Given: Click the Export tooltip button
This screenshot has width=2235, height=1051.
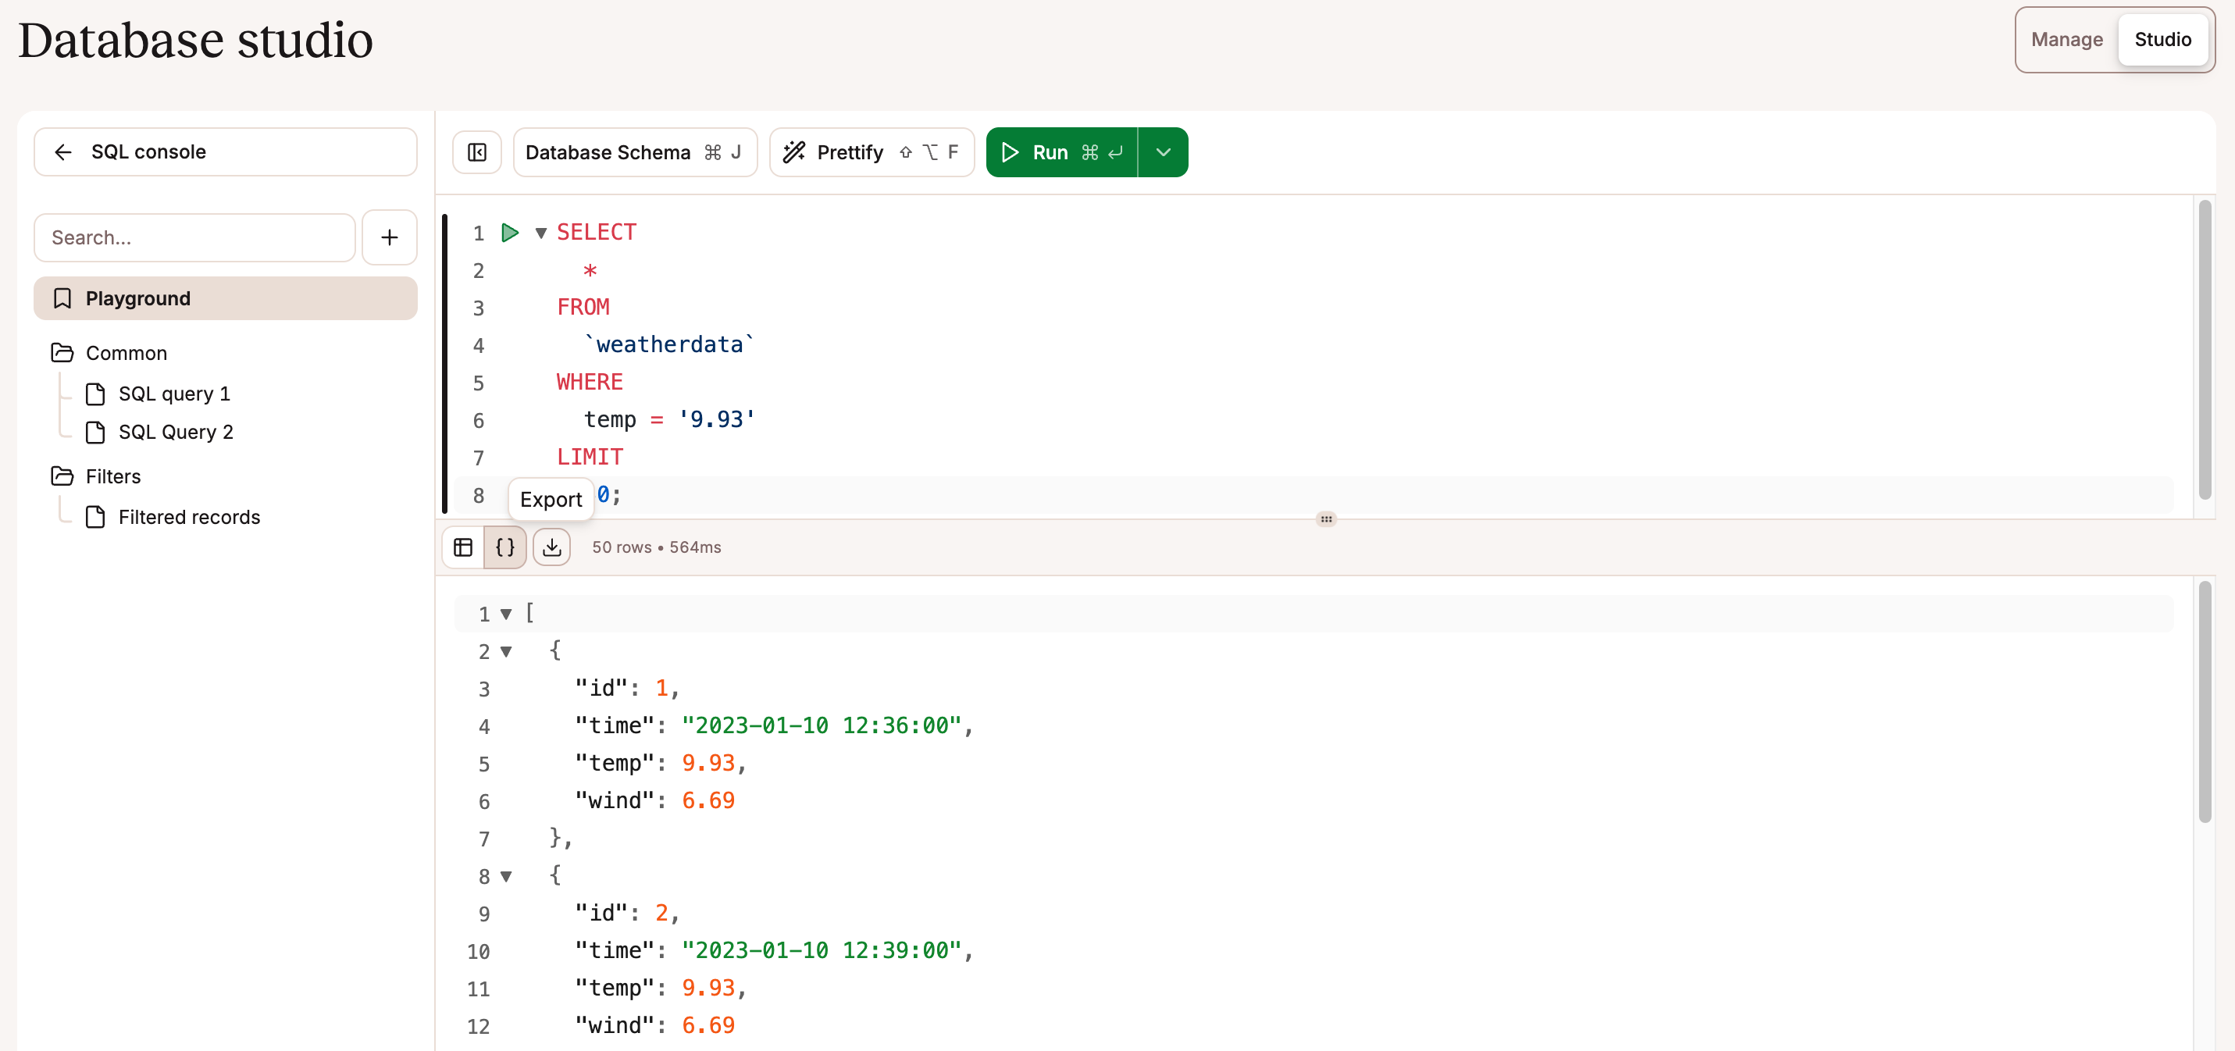Looking at the screenshot, I should (551, 498).
